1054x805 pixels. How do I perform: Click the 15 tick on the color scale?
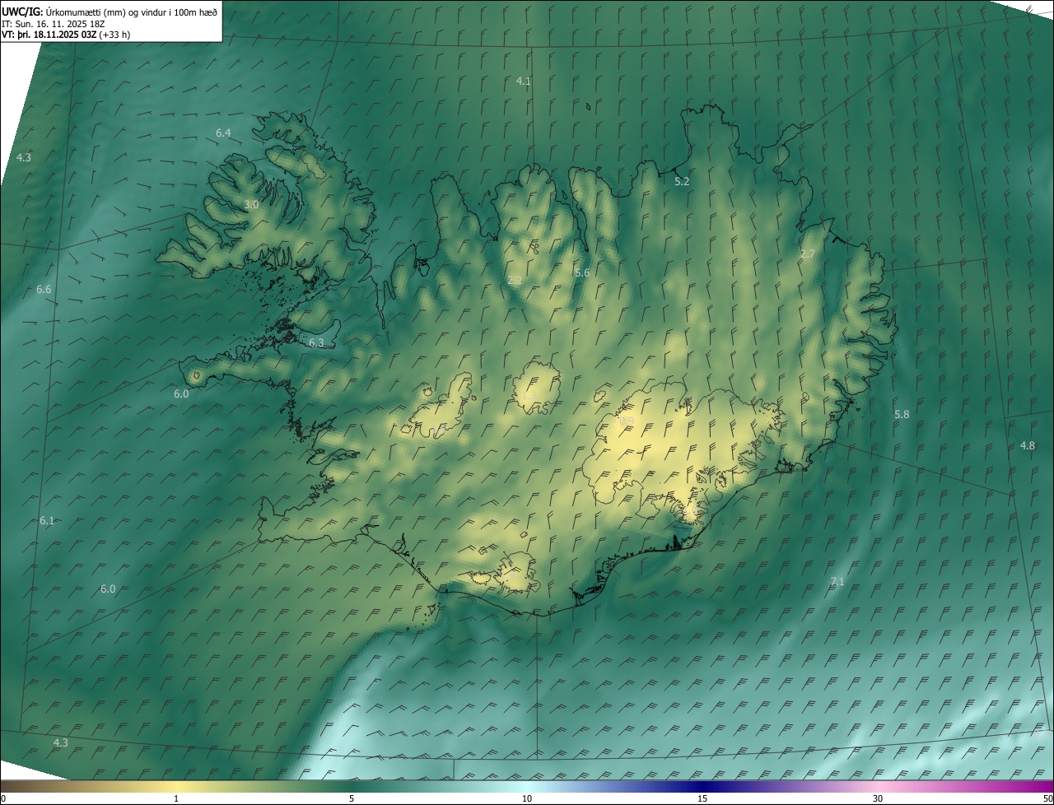(x=702, y=798)
